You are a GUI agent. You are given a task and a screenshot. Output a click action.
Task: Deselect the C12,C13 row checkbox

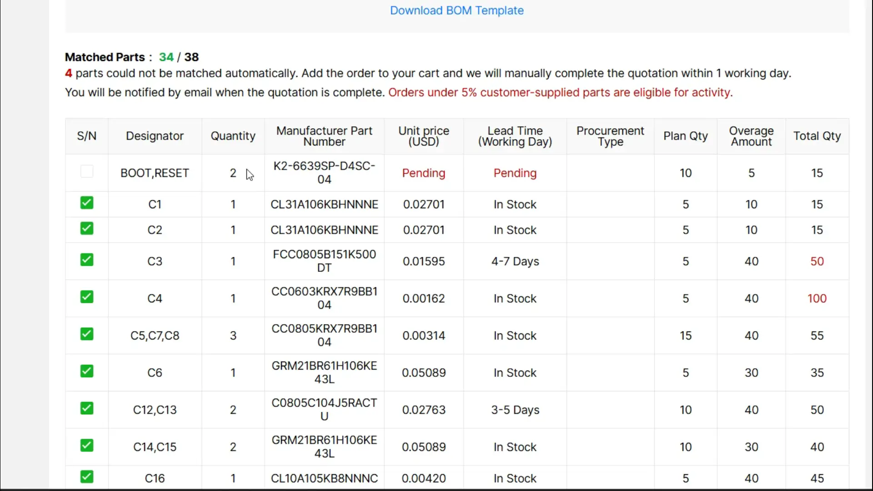click(86, 408)
